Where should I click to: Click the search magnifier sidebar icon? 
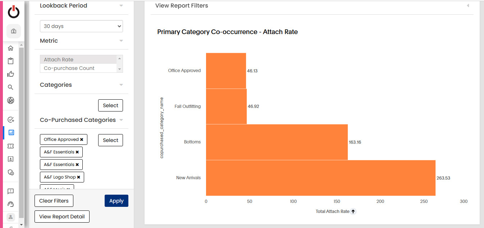tap(11, 87)
